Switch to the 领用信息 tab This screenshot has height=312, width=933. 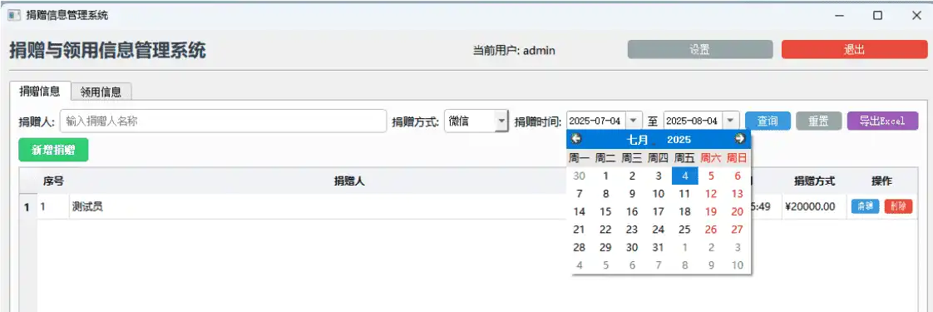(101, 92)
